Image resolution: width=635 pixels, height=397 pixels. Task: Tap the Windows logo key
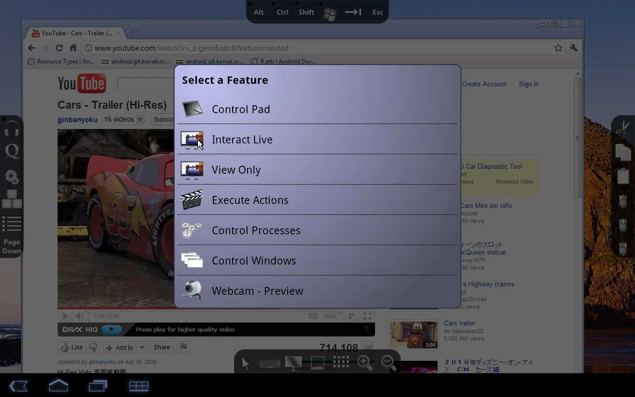329,13
